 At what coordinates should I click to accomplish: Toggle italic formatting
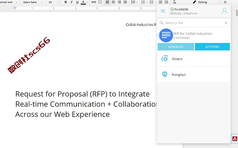[x=71, y=2]
